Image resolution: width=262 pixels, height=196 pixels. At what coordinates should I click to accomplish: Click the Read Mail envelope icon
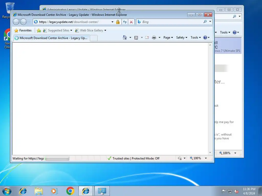(147, 38)
